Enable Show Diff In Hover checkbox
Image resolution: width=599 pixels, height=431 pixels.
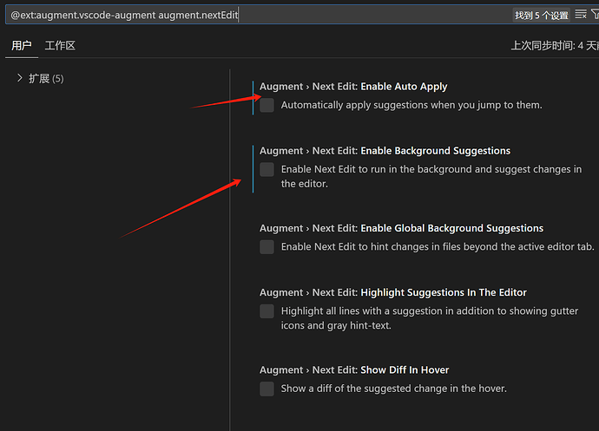(x=267, y=389)
